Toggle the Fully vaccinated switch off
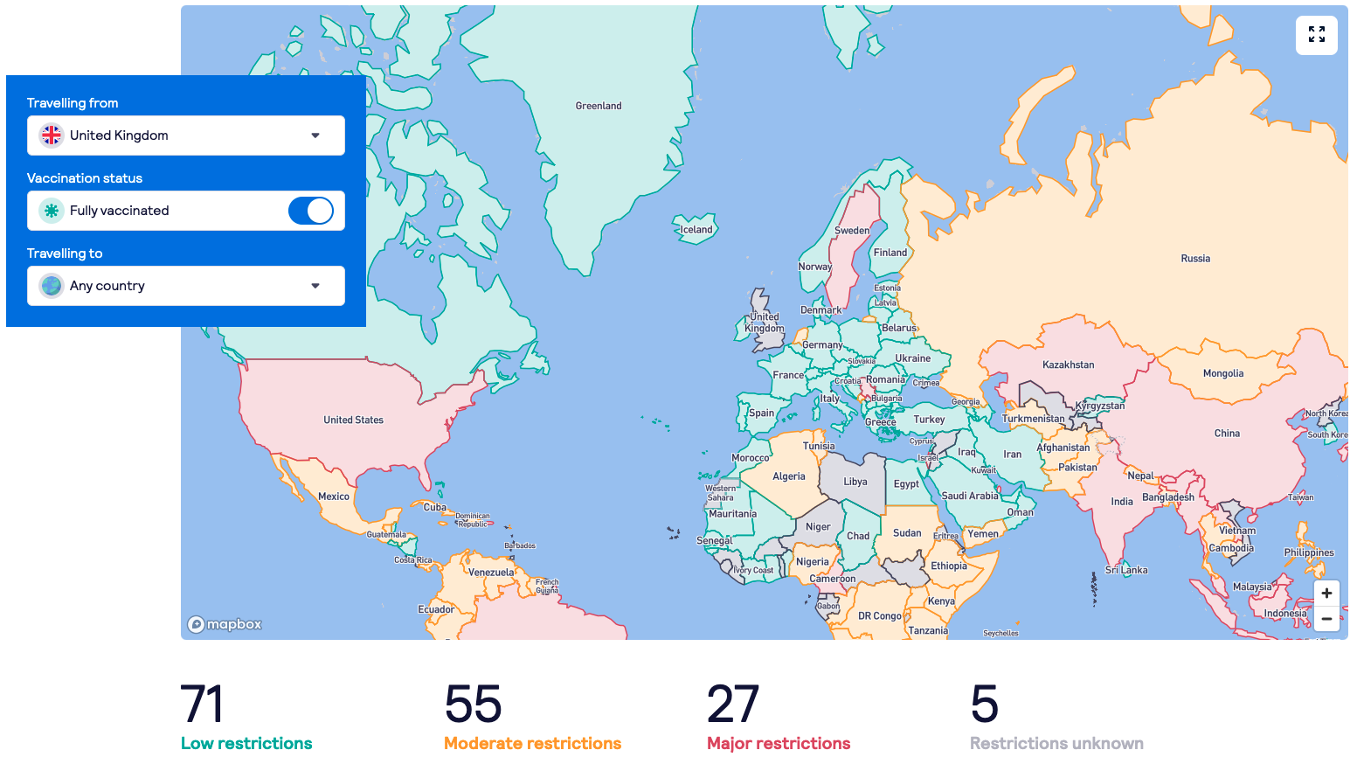The image size is (1357, 757). point(311,211)
